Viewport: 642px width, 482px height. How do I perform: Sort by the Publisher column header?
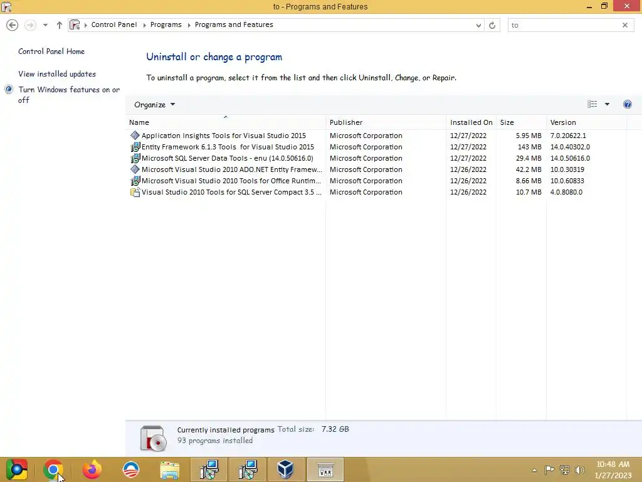click(x=386, y=122)
